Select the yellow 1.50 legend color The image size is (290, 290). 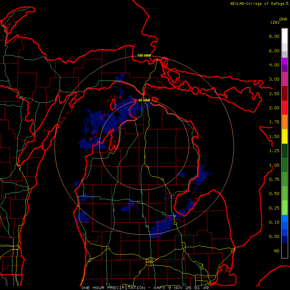click(285, 136)
